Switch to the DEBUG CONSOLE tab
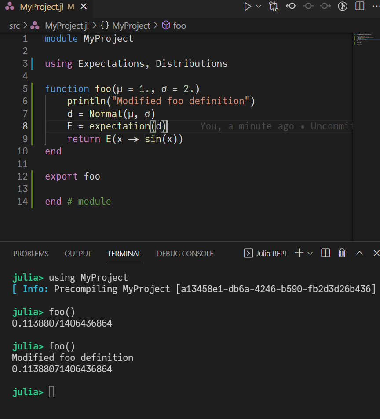Viewport: 380px width, 419px height. pyautogui.click(x=185, y=254)
